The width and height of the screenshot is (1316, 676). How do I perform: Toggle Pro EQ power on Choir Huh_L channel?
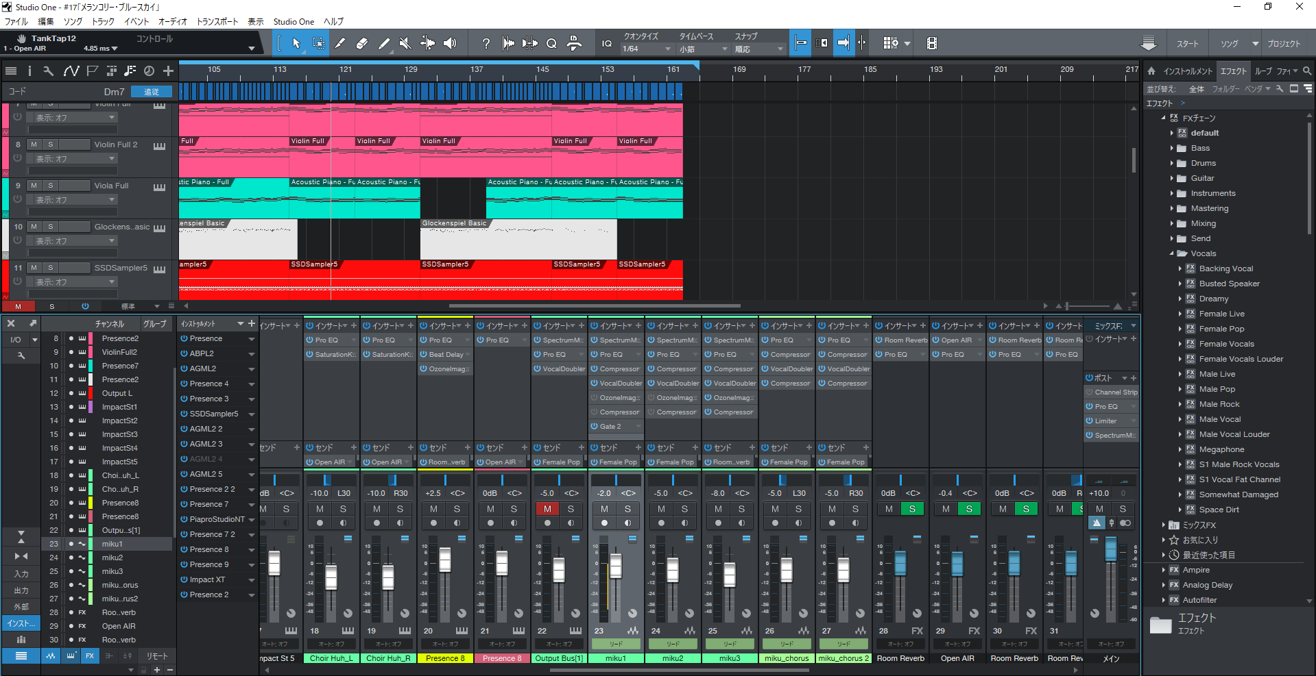pyautogui.click(x=309, y=340)
